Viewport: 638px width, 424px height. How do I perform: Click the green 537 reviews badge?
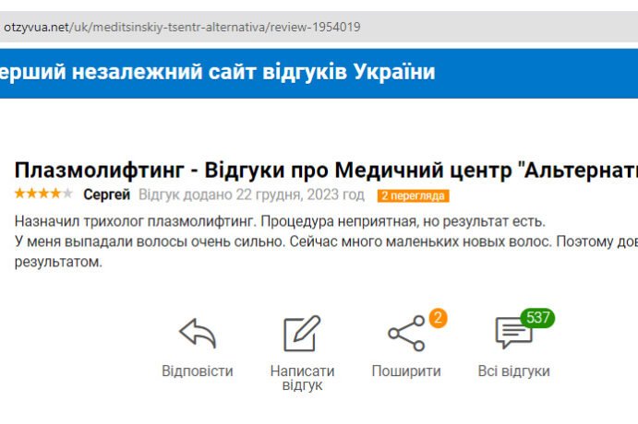[537, 318]
